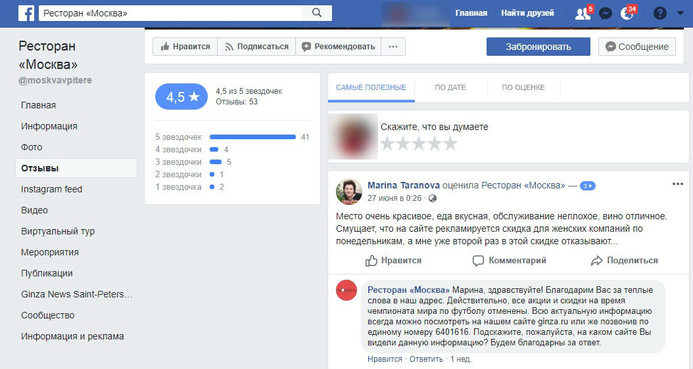Open Видео in the left sidebar

tap(34, 210)
